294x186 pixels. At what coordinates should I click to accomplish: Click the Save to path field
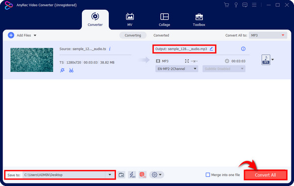point(64,175)
